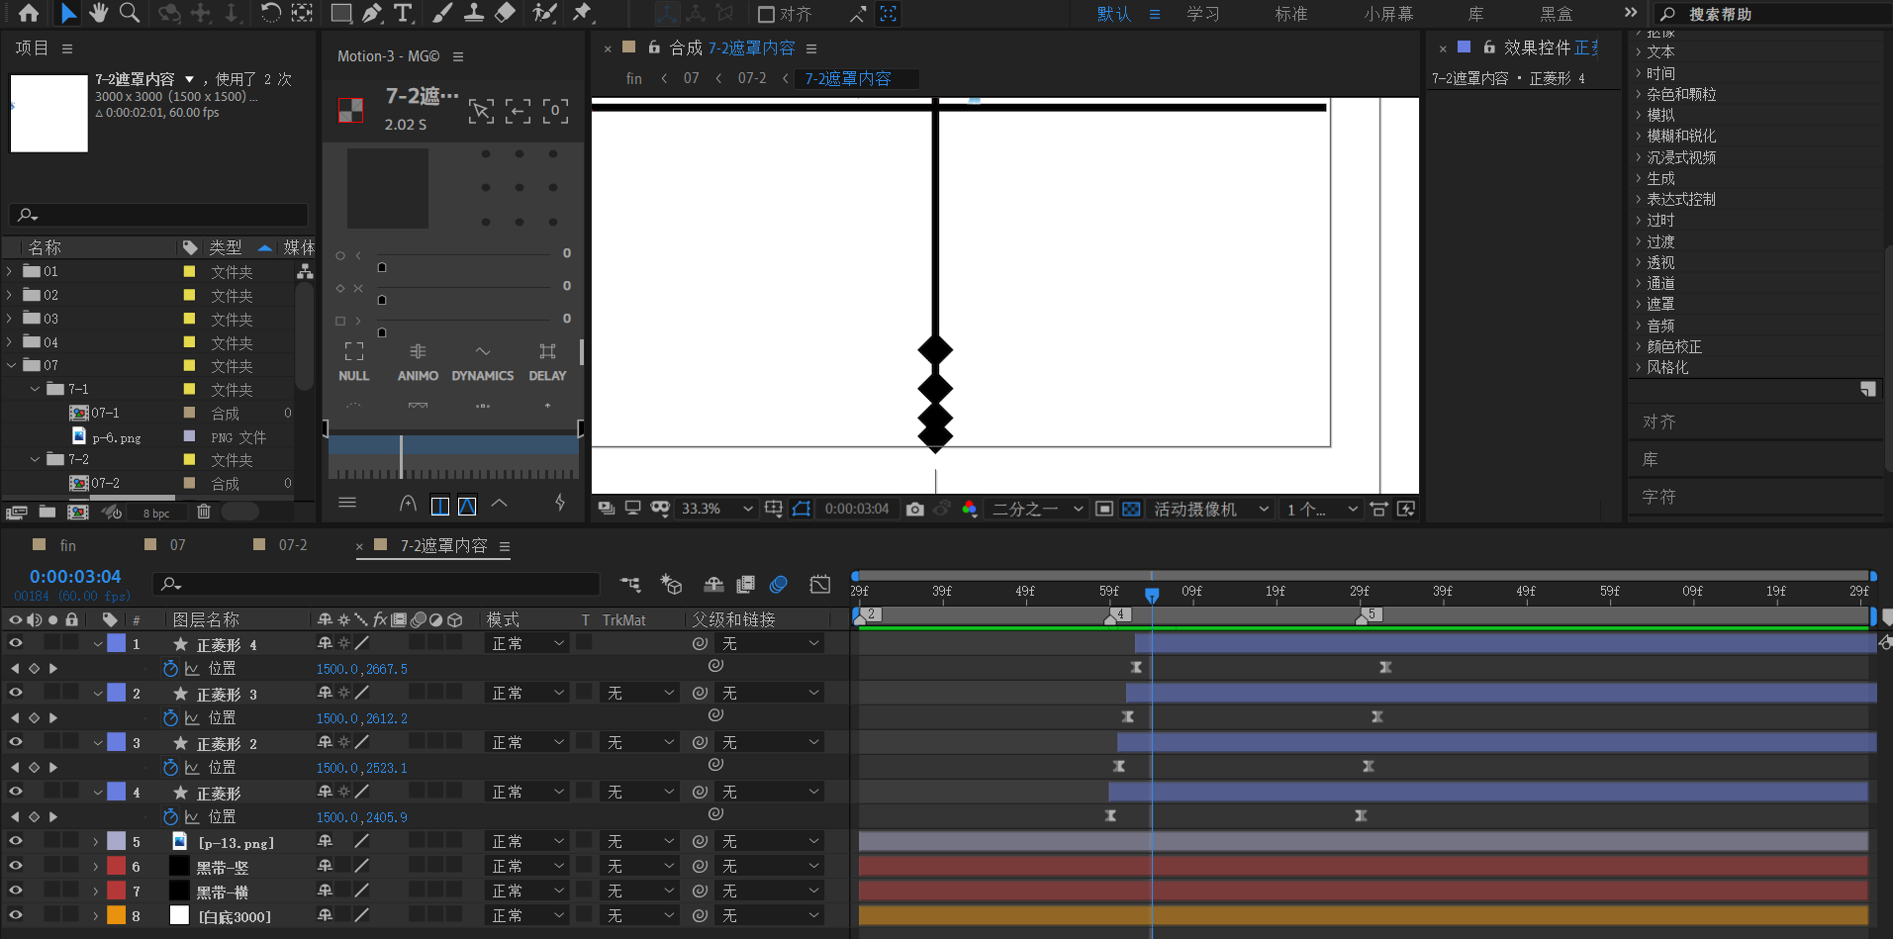Select the Rectangle shape tool
The width and height of the screenshot is (1893, 939).
click(341, 13)
